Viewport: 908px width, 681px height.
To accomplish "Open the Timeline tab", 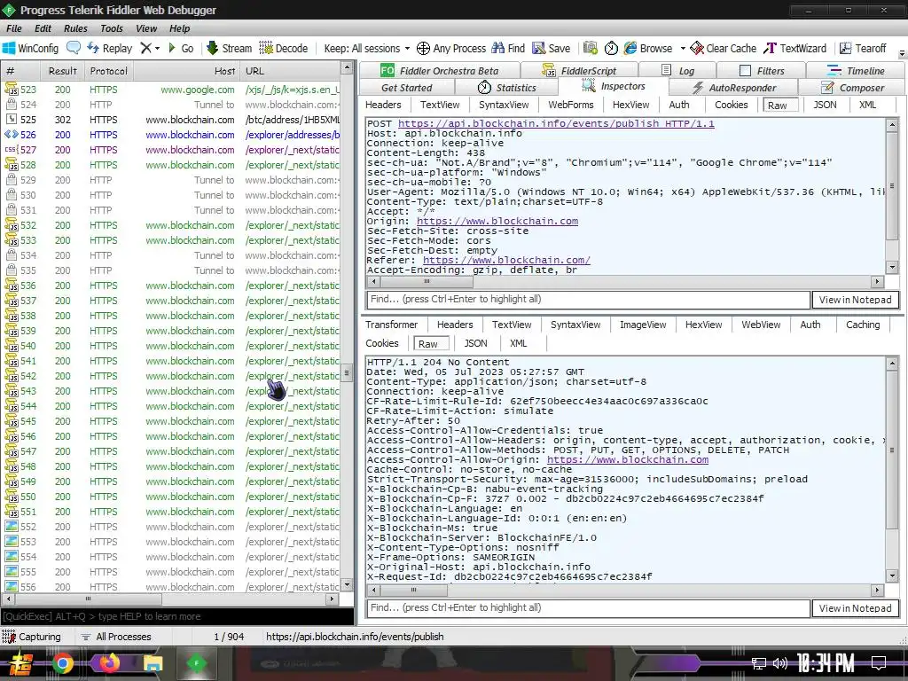I will coord(856,71).
